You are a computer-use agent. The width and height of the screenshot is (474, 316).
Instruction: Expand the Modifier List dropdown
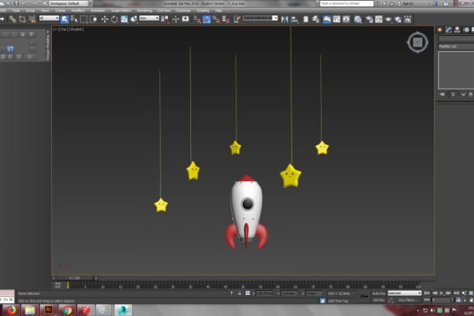(455, 47)
